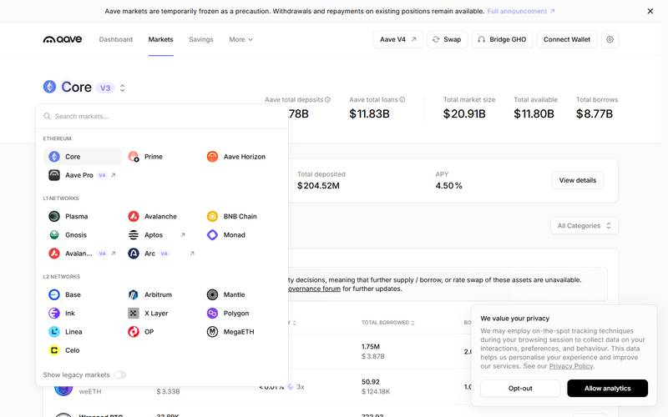Select the Linea network icon

pos(54,331)
